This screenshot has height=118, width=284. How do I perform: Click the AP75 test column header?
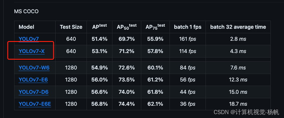point(155,27)
